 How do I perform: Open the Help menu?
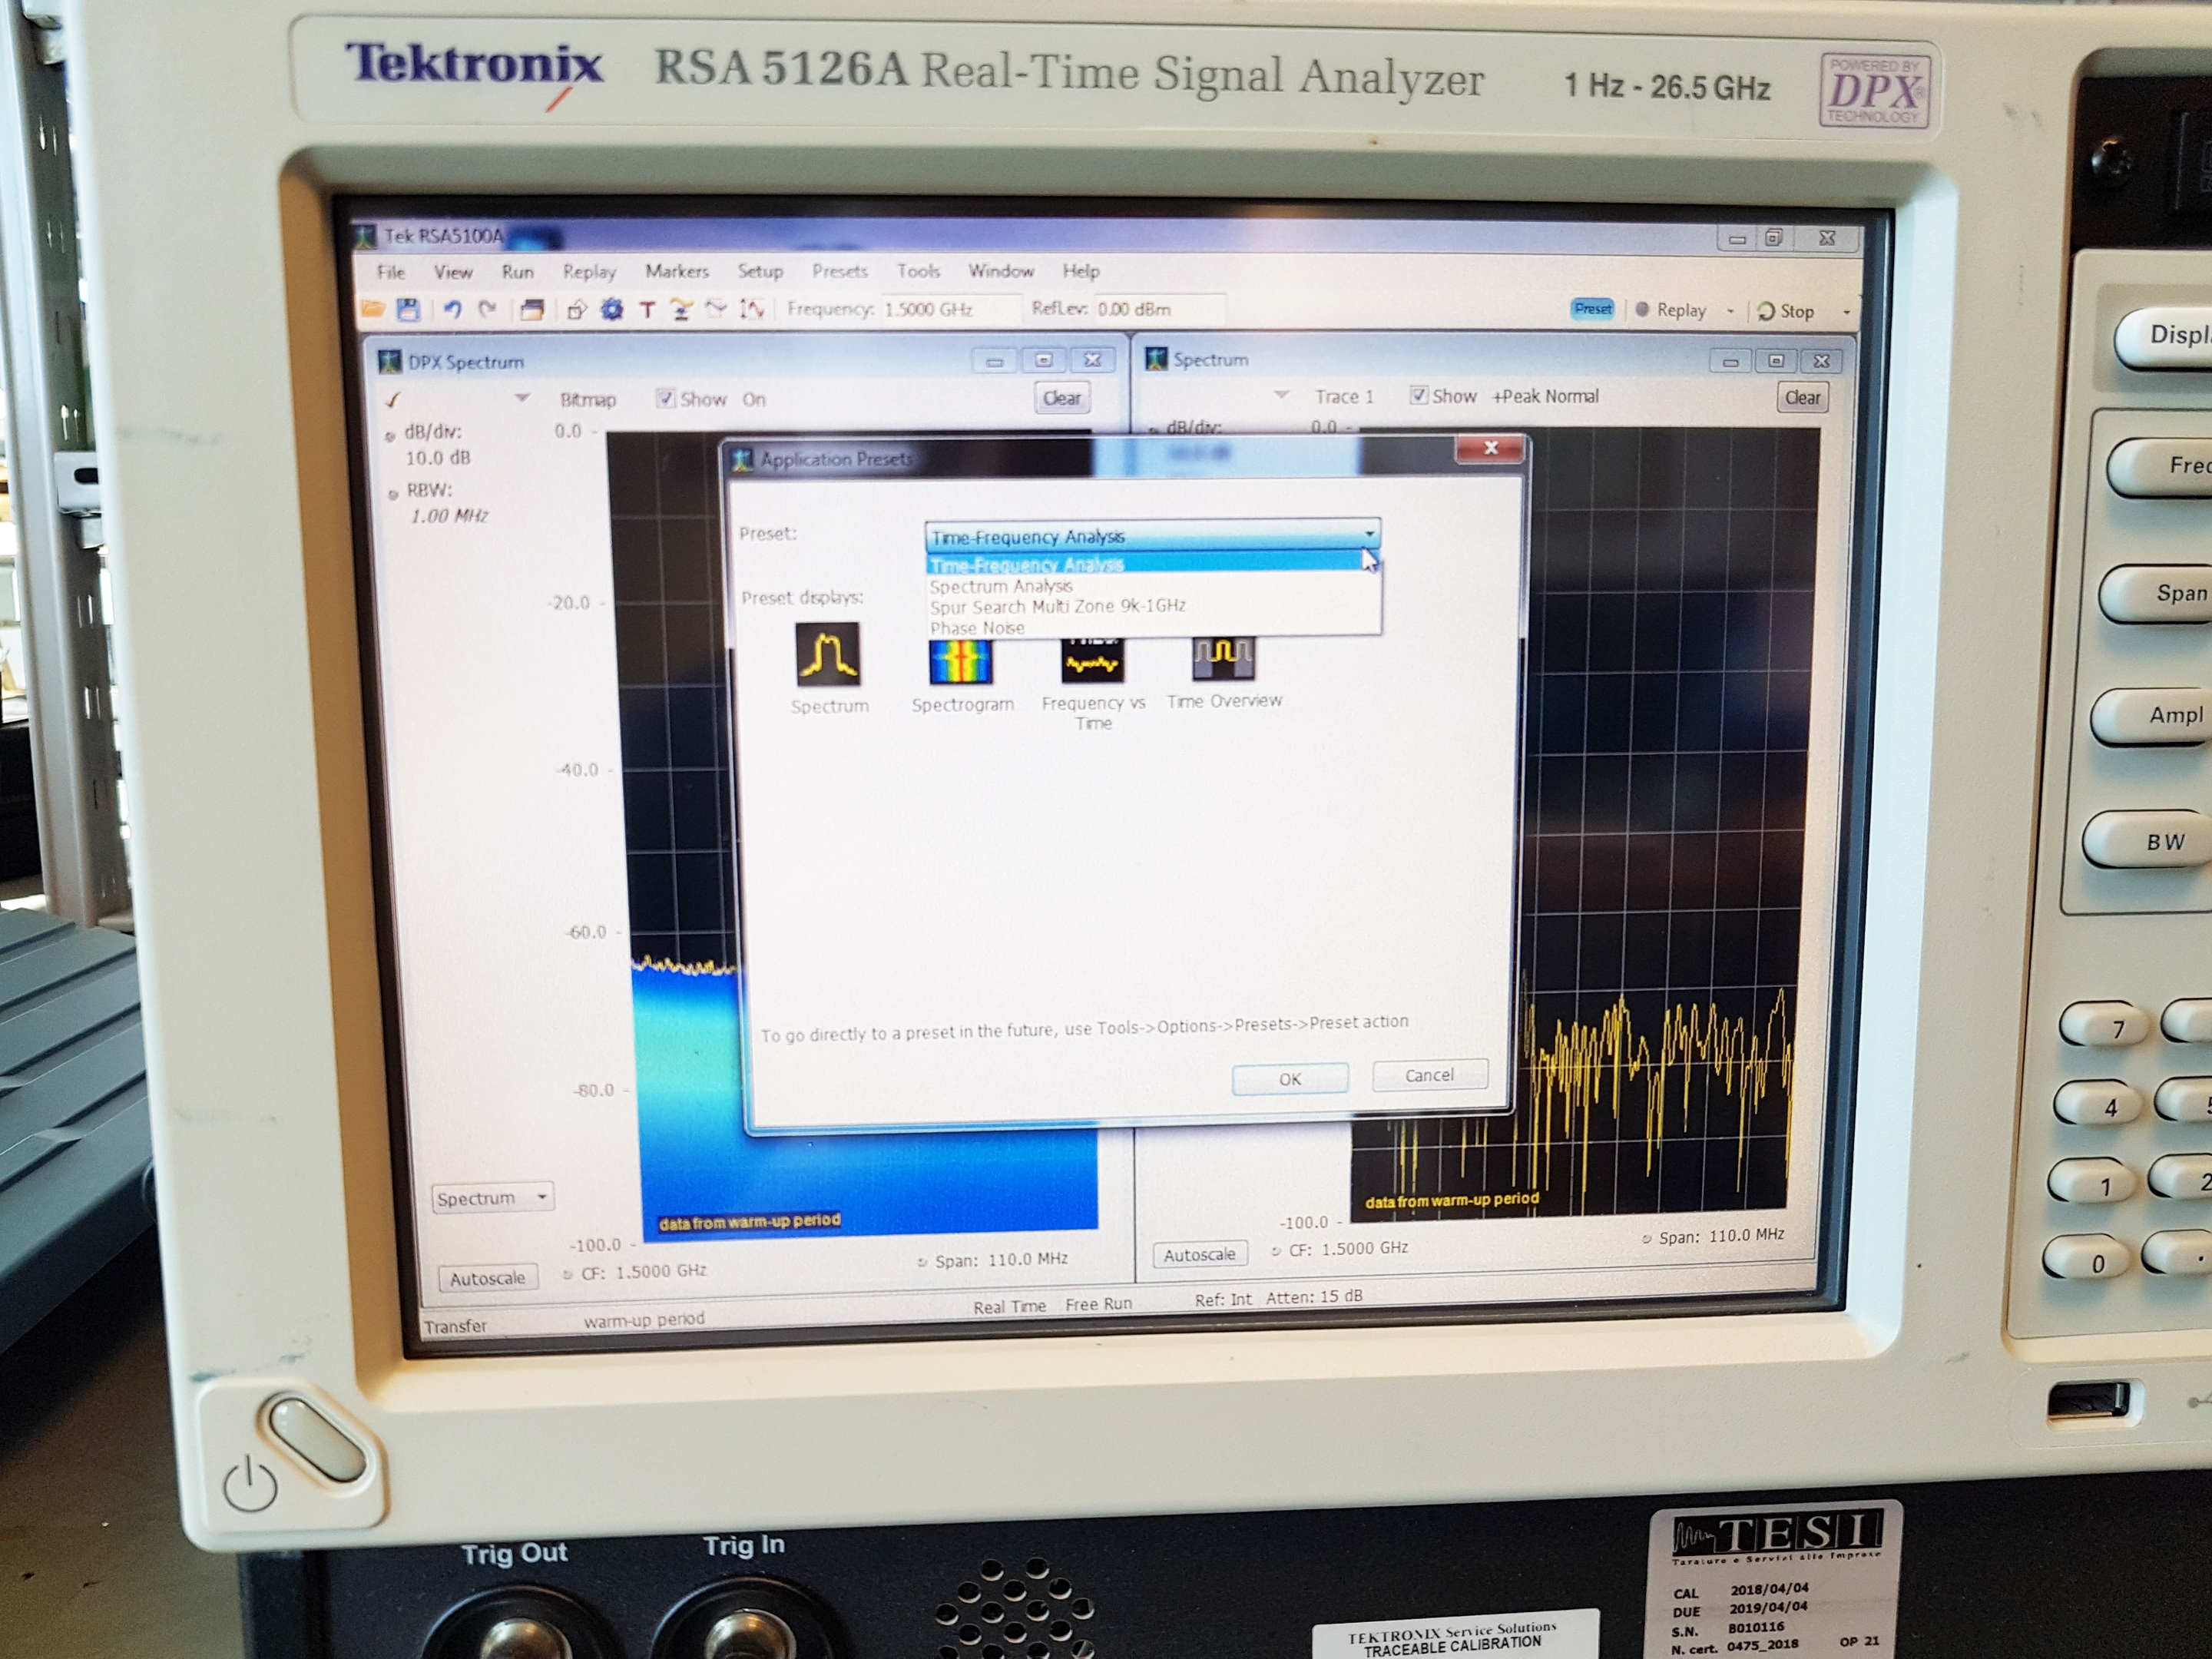point(1081,271)
